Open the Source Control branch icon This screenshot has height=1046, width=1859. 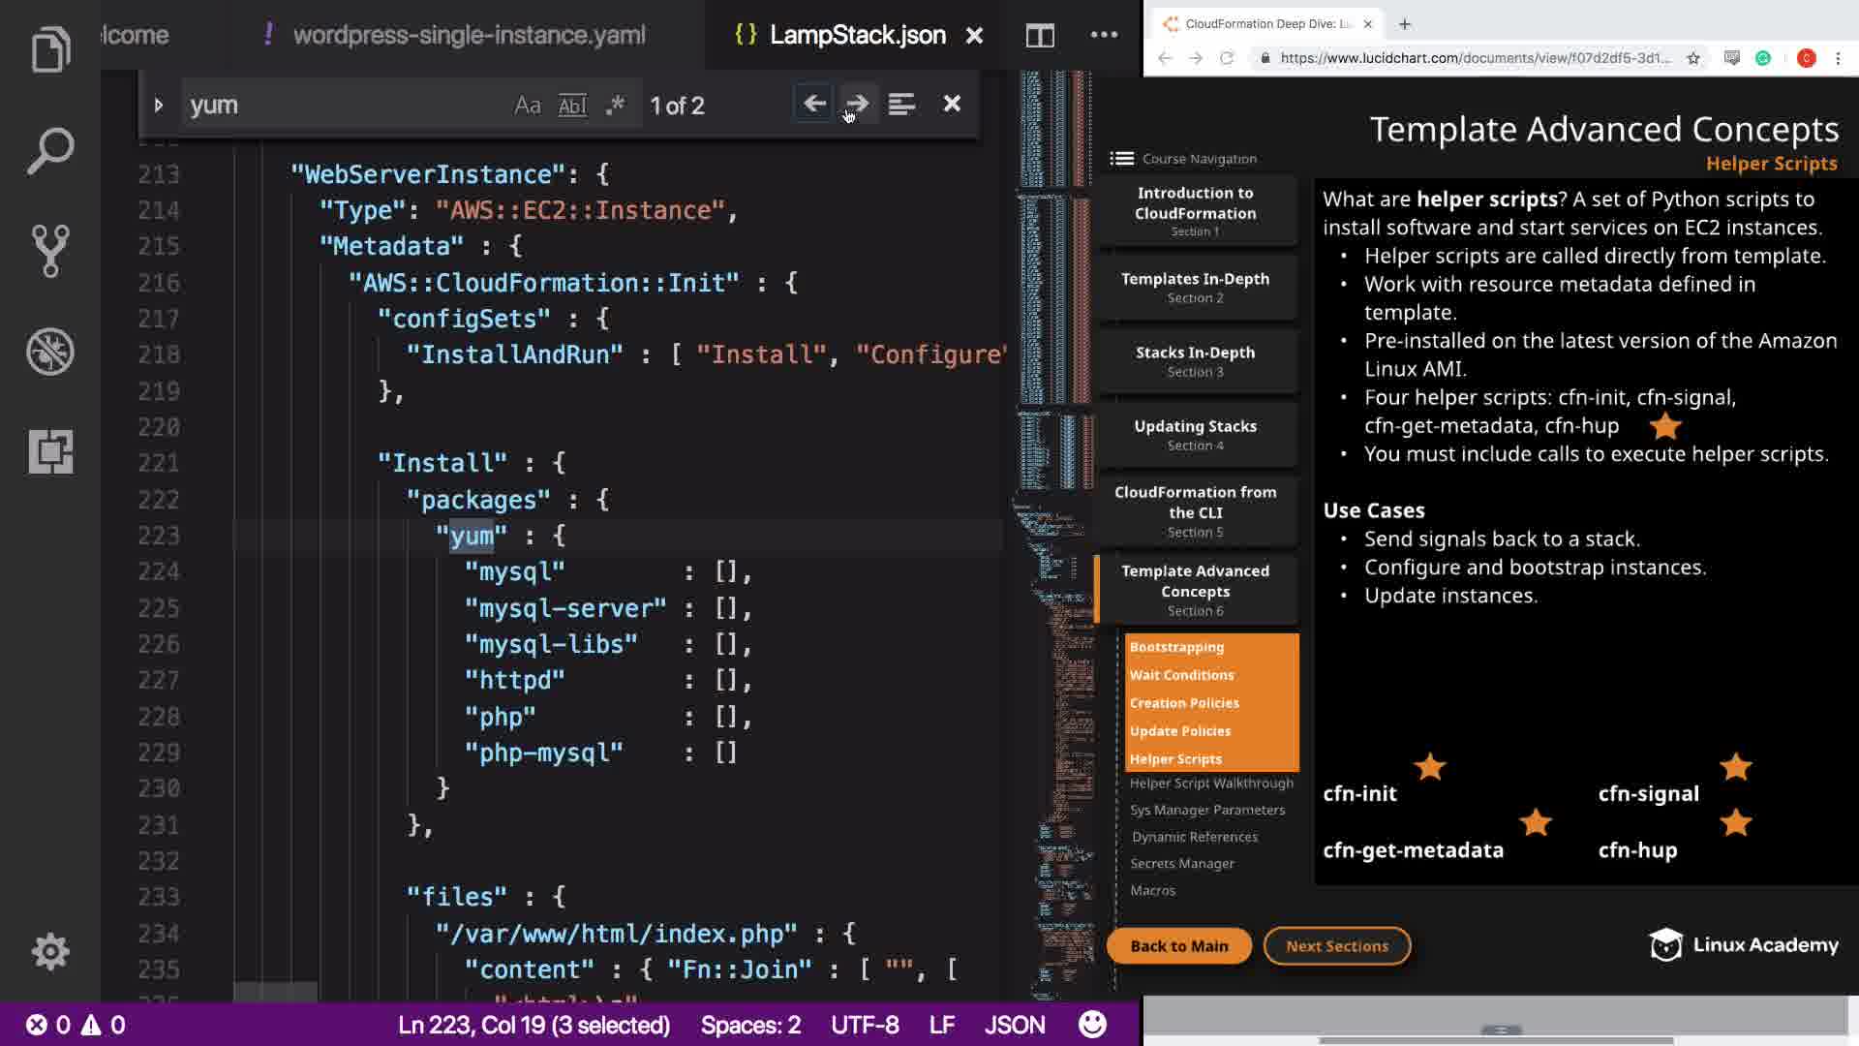(50, 251)
